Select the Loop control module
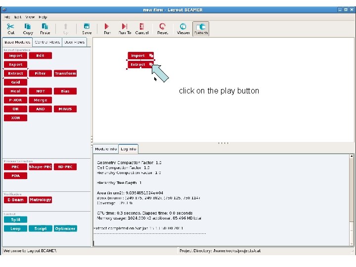Image resolution: width=356 pixels, height=267 pixels. click(15, 228)
